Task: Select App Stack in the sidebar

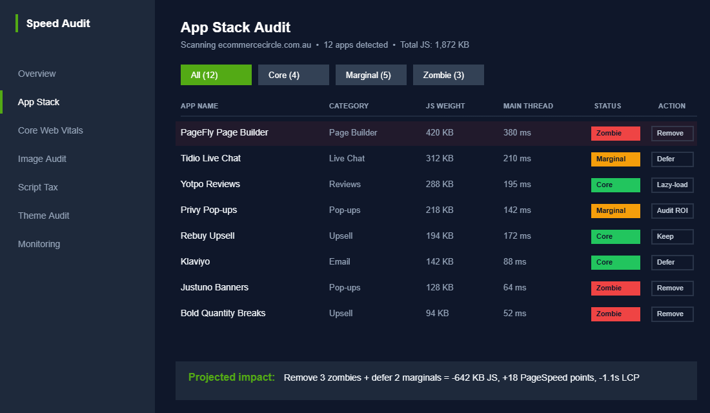Action: (39, 103)
